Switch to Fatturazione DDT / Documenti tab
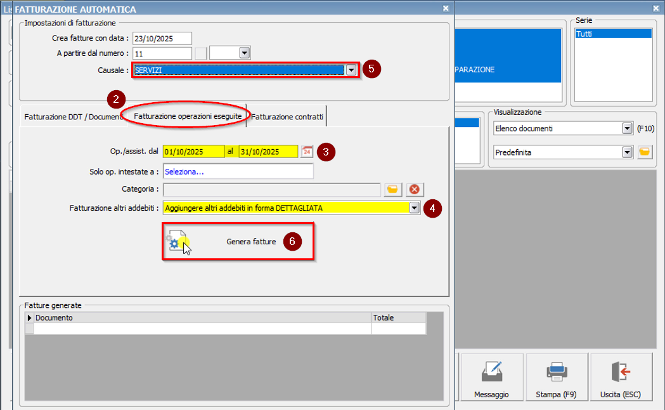This screenshot has width=665, height=410. point(71,117)
